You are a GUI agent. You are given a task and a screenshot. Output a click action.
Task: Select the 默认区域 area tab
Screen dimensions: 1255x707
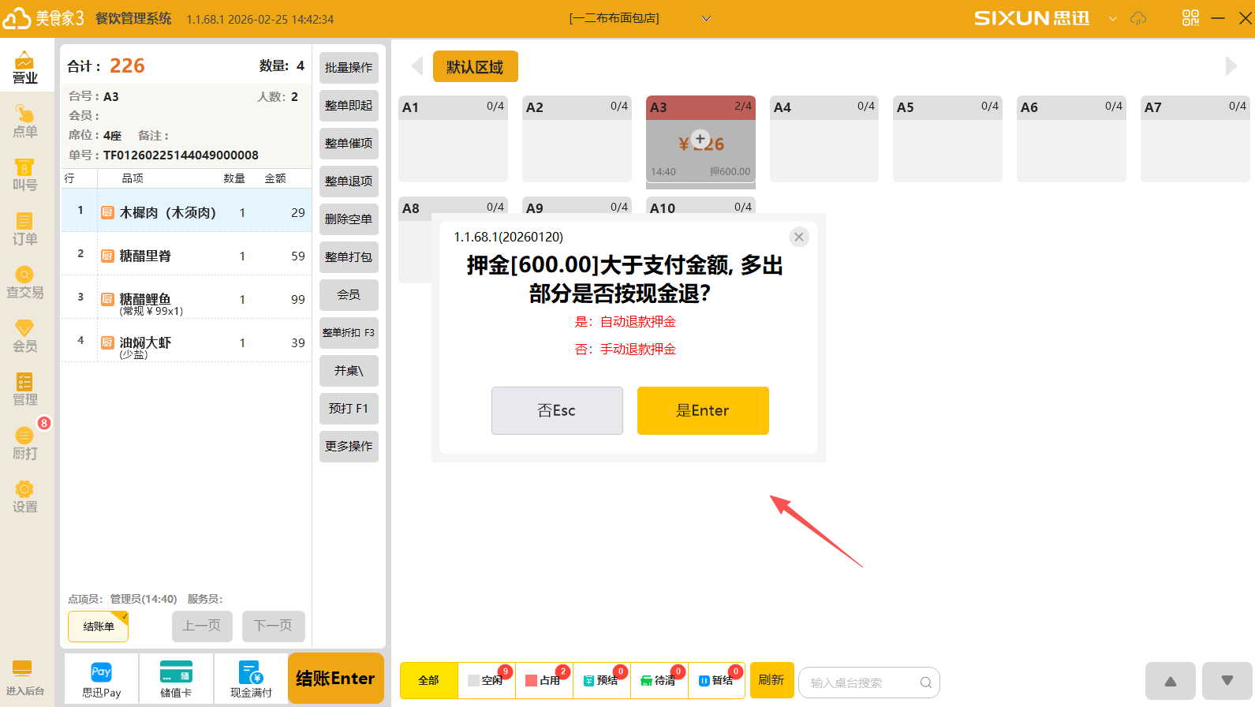click(475, 67)
